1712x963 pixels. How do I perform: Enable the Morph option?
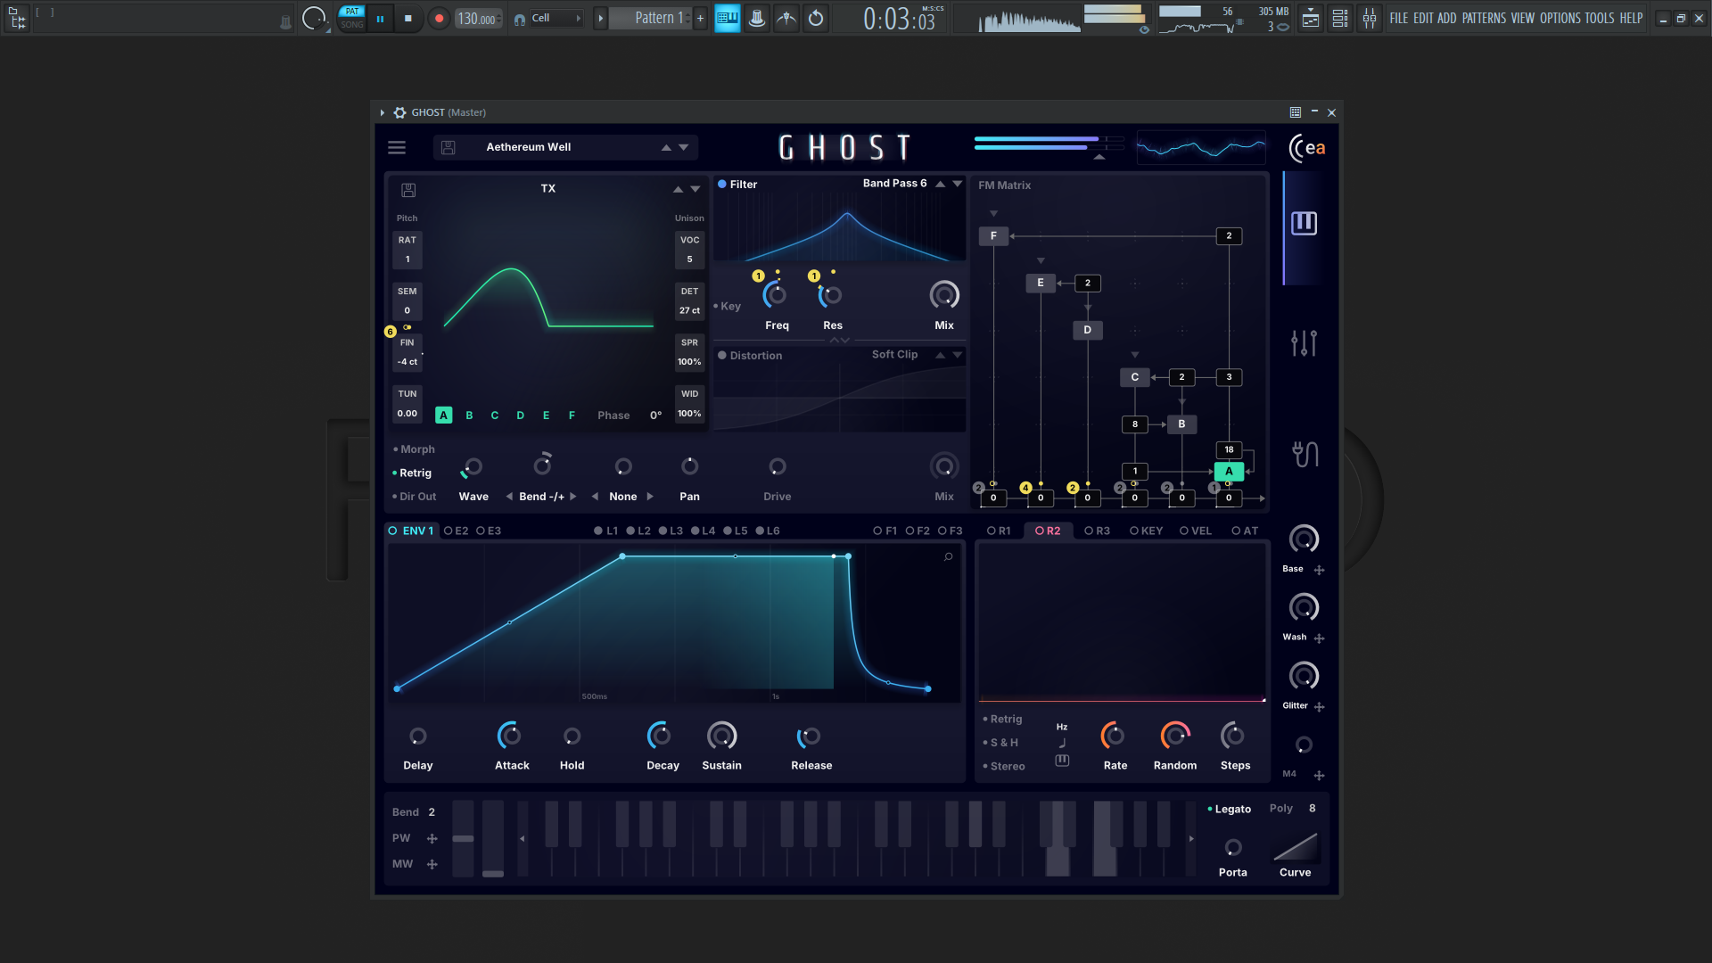tap(416, 449)
